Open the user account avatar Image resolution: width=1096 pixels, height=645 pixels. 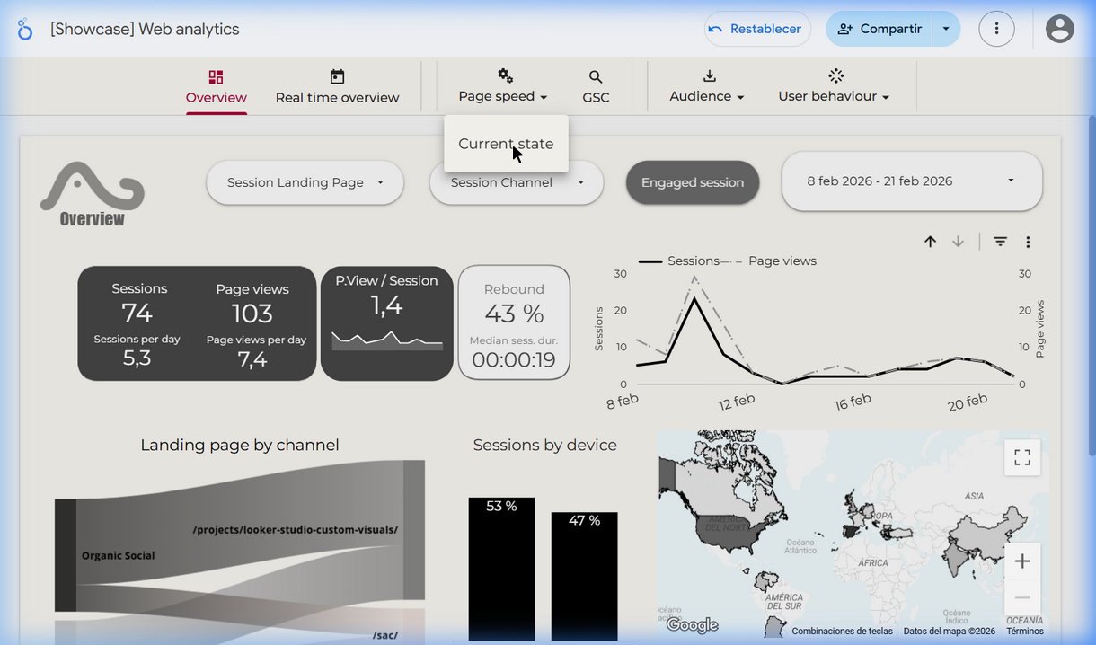tap(1060, 29)
